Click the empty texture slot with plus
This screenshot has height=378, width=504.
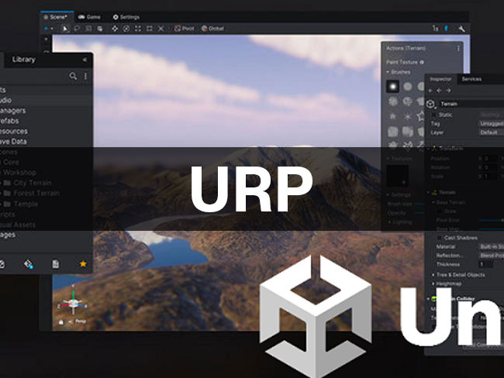(397, 176)
